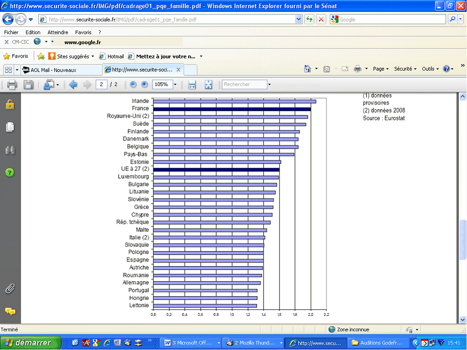The width and height of the screenshot is (467, 350).
Task: Open the zoom percentage dropdown
Action: click(175, 84)
